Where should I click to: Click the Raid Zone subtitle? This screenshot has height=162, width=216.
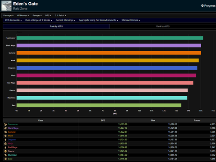[20, 9]
